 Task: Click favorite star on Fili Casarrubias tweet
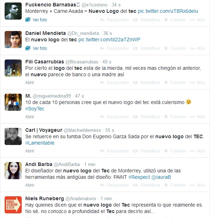click(166, 82)
